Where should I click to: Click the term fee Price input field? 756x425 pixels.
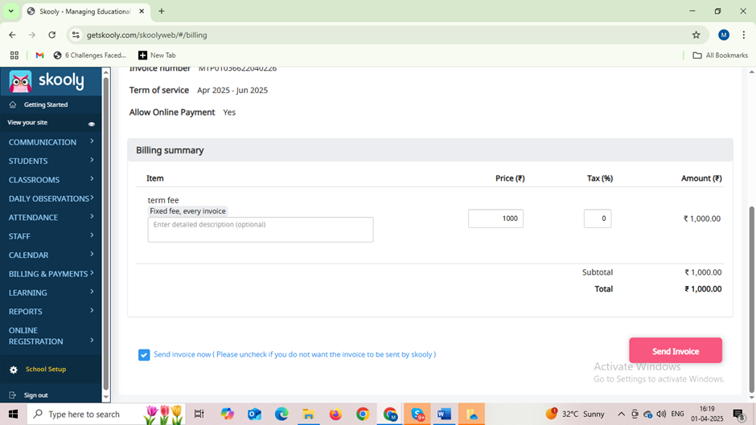[x=495, y=219]
